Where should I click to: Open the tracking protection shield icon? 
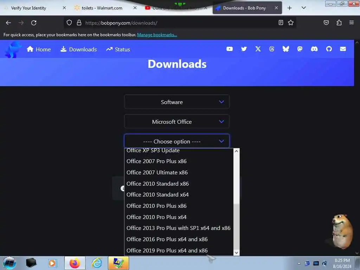point(69,23)
